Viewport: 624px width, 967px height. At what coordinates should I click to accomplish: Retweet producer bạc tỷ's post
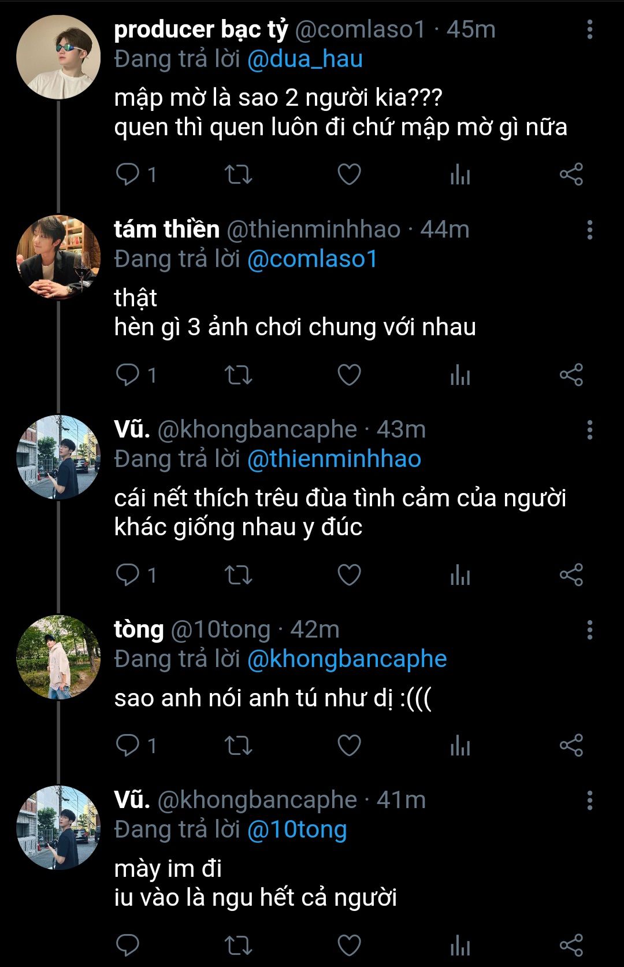tap(238, 174)
